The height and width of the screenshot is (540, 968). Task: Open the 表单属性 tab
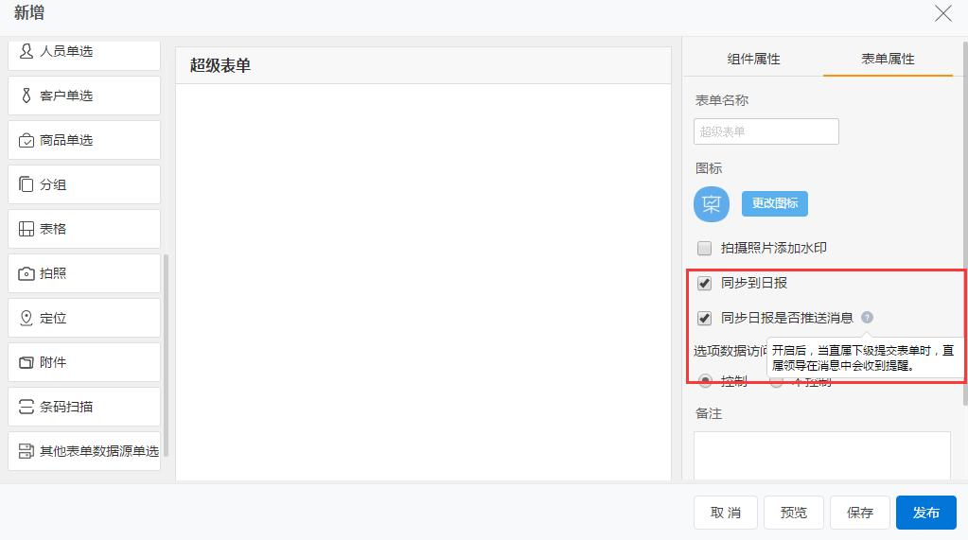coord(888,59)
